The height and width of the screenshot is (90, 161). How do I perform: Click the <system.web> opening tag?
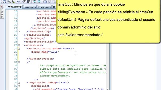point(33,45)
